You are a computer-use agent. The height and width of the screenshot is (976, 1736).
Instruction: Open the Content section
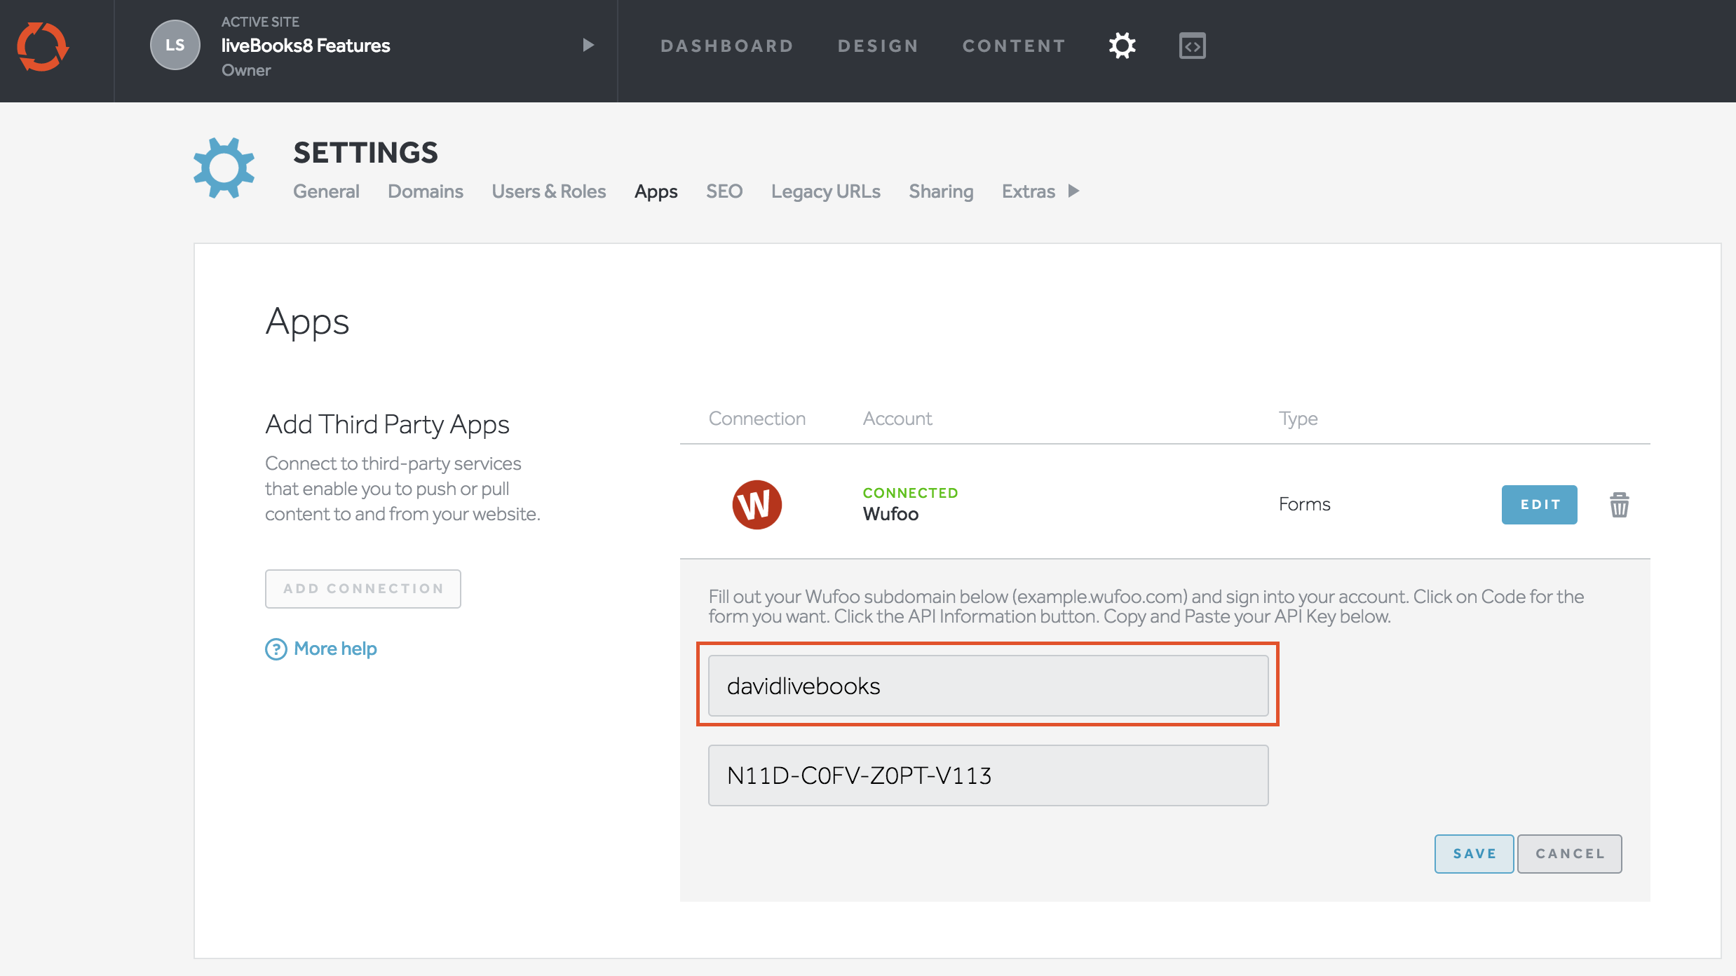1014,46
